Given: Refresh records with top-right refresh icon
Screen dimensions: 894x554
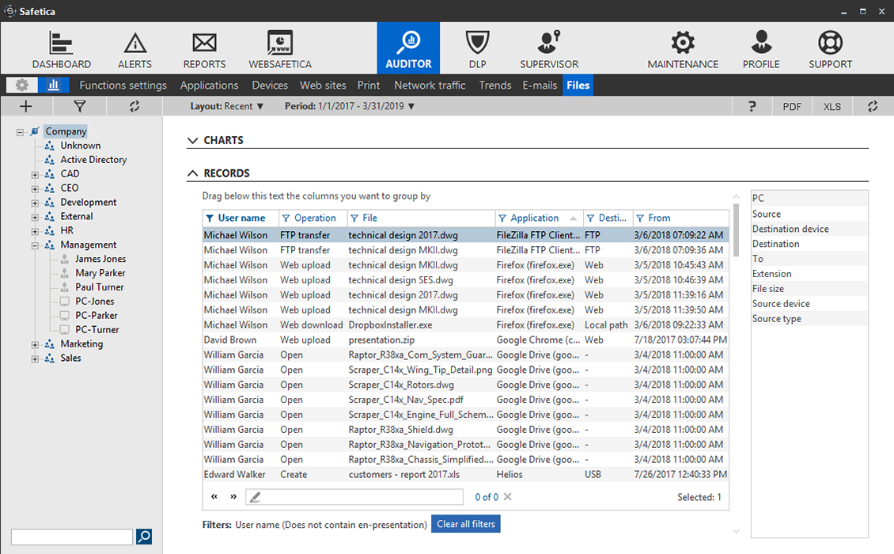Looking at the screenshot, I should click(873, 106).
